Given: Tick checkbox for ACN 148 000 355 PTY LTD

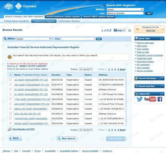Looking at the screenshot, I should tap(10, 114).
